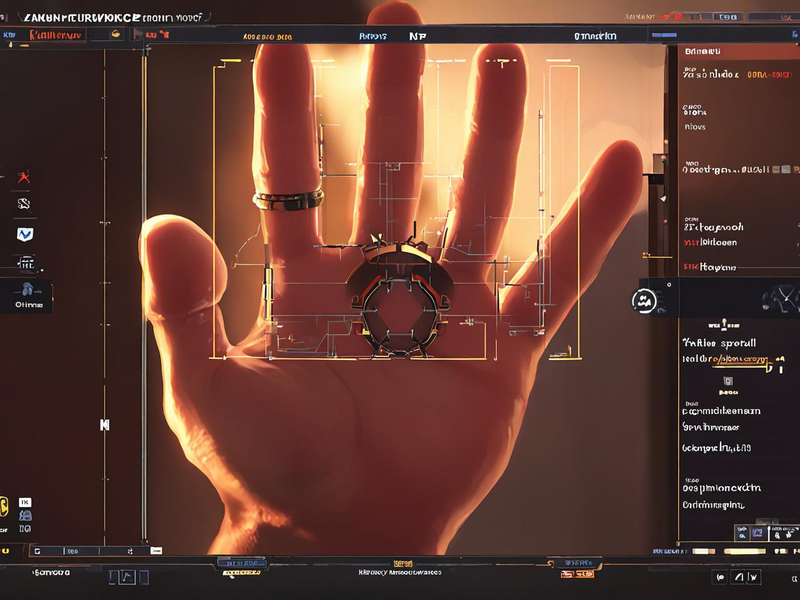This screenshot has height=600, width=800.
Task: Click the round button in bottom-right corner bar
Action: 719,577
